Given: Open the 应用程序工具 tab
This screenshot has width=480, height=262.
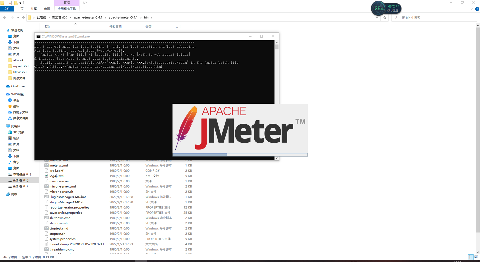Looking at the screenshot, I should tap(67, 9).
